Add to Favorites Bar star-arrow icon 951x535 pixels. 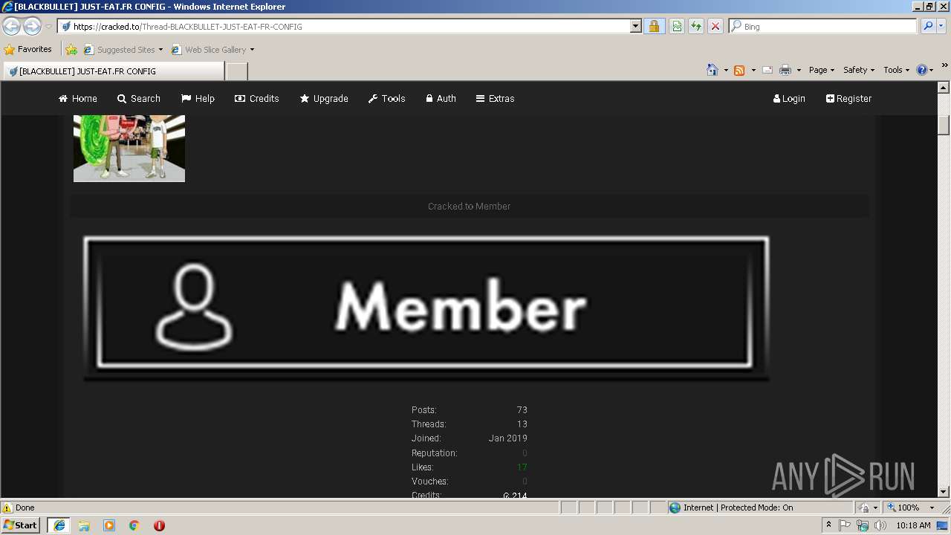point(71,50)
